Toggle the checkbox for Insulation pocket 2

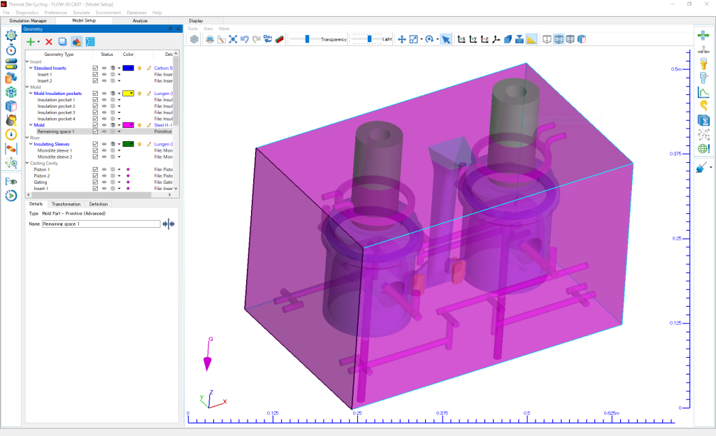[95, 106]
